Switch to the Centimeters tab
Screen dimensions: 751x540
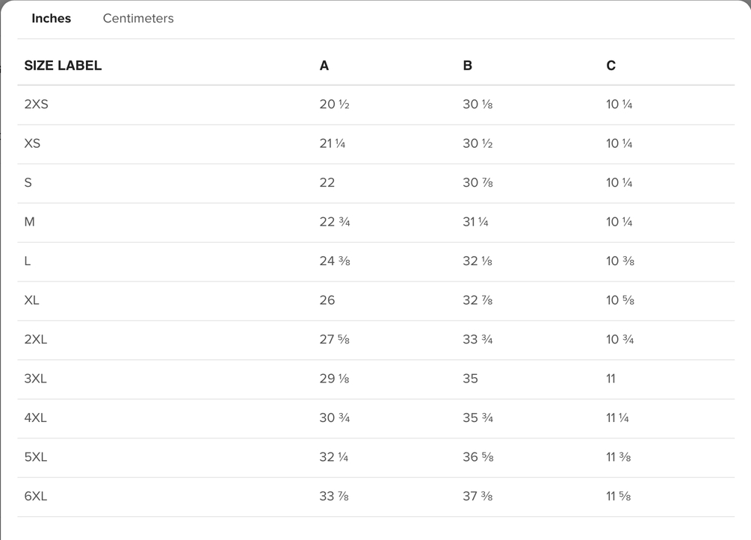(138, 19)
